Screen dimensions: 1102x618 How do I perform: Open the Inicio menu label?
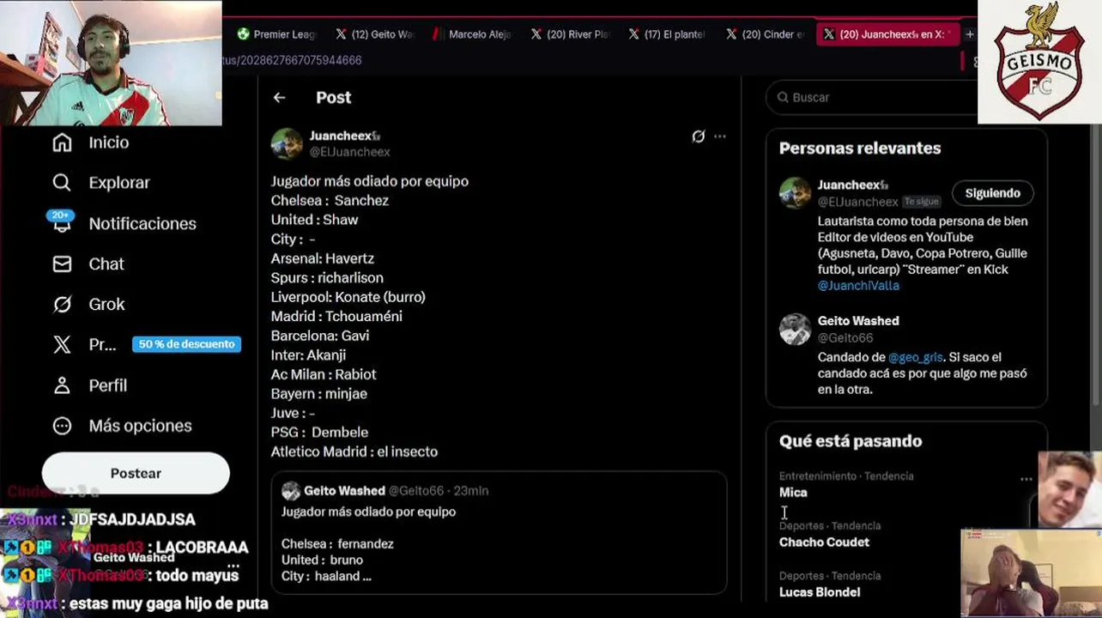point(109,142)
